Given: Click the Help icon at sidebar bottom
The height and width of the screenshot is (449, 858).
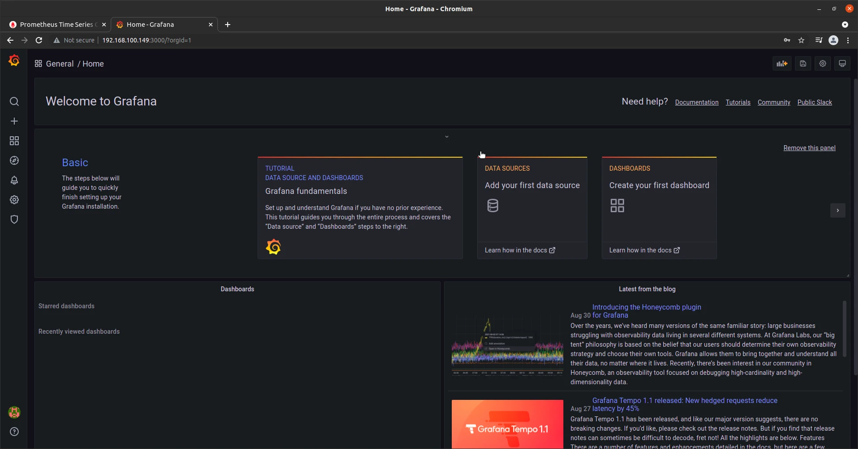Looking at the screenshot, I should [x=14, y=432].
